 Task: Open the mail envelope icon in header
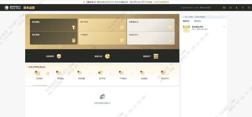point(224,8)
